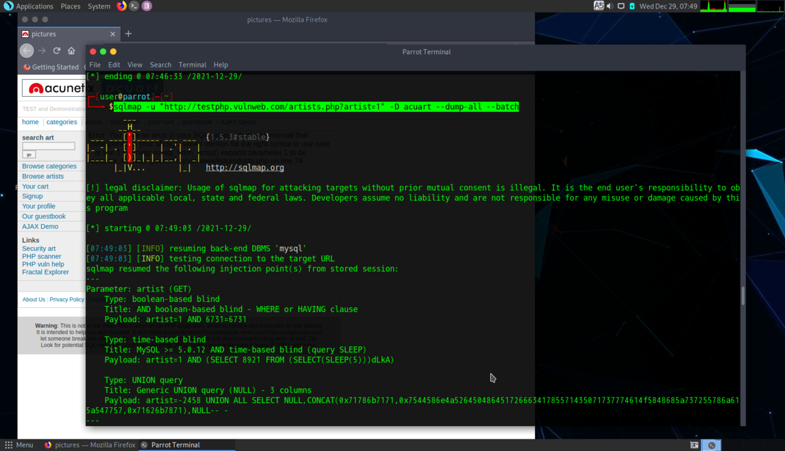Click workspace switcher in bottom right
The width and height of the screenshot is (785, 451).
click(x=711, y=445)
